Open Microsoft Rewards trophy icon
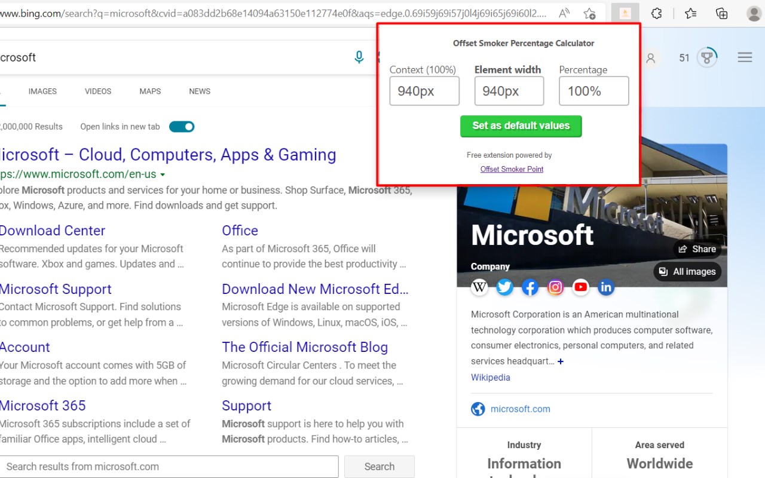This screenshot has width=765, height=478. tap(707, 57)
